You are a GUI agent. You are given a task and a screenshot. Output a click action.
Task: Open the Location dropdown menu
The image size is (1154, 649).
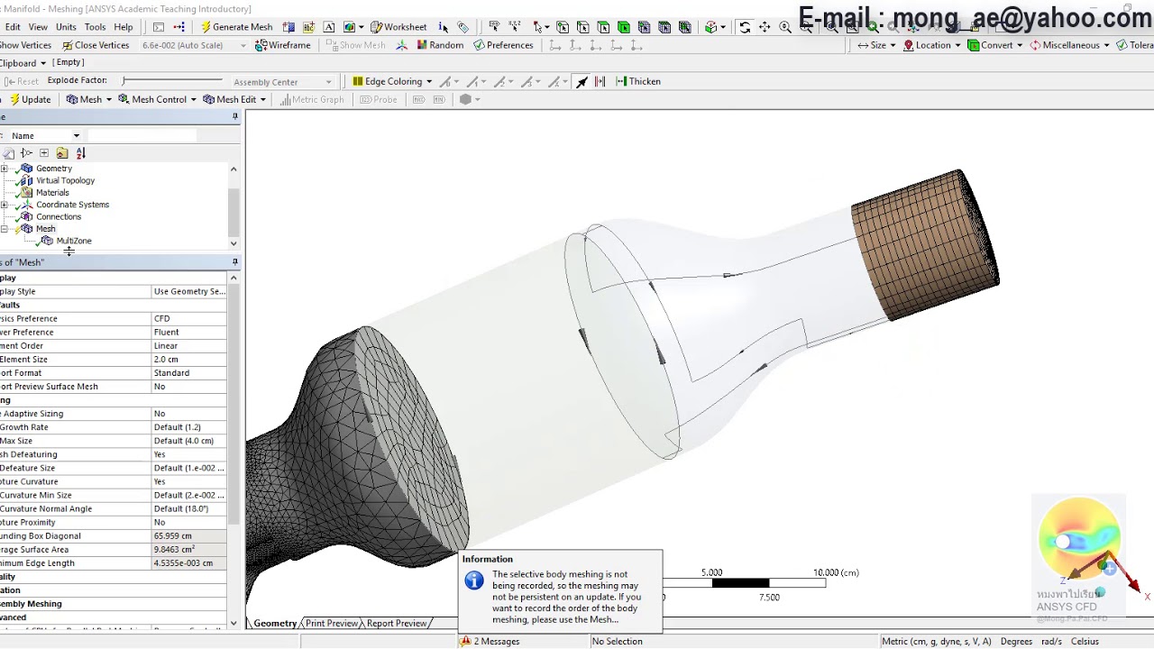coord(932,45)
